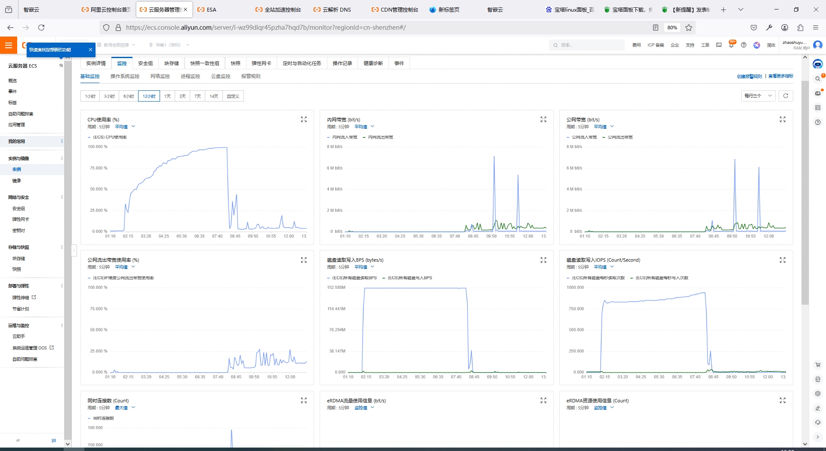
Task: Switch to 实例详情 tab
Action: click(x=96, y=63)
